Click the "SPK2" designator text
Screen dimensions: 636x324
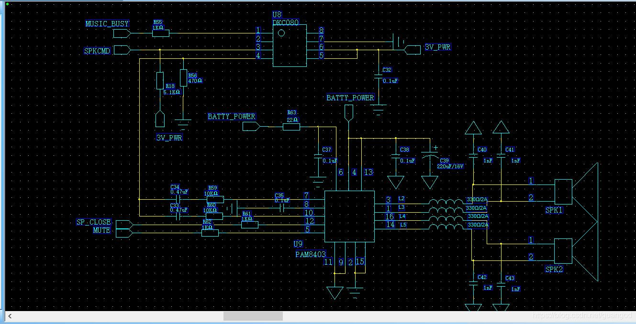(x=554, y=270)
